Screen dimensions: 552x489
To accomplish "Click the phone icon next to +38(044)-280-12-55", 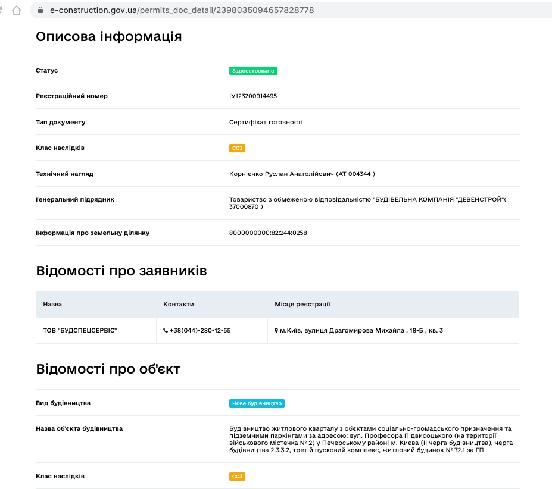I will pos(166,330).
